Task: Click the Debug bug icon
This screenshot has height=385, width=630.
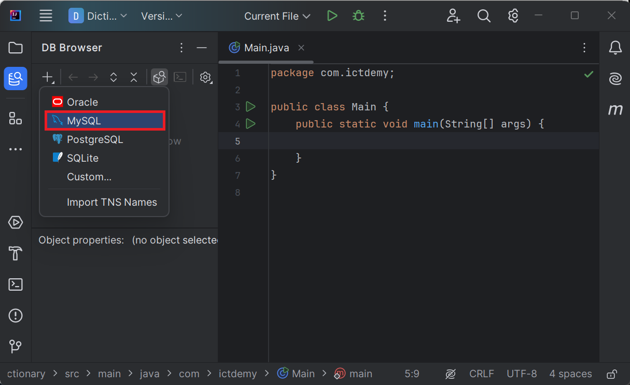Action: [x=358, y=16]
